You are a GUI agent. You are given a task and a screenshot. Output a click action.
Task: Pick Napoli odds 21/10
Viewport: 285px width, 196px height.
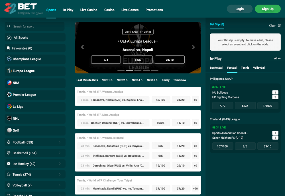pyautogui.click(x=170, y=60)
